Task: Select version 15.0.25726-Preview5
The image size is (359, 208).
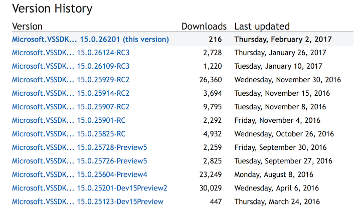Action: 79,161
